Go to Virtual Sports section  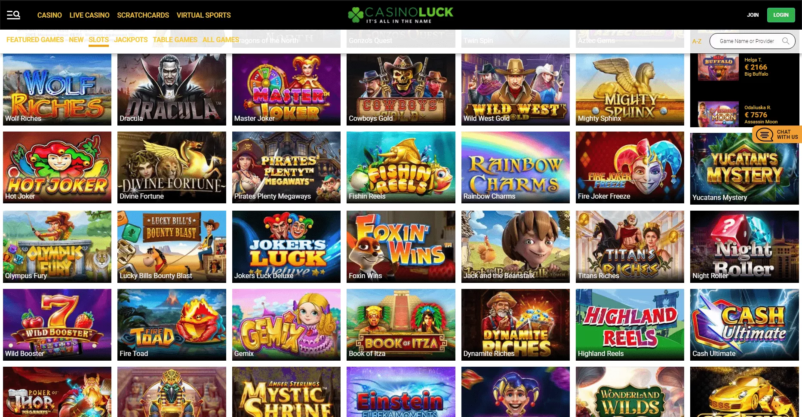pos(203,15)
